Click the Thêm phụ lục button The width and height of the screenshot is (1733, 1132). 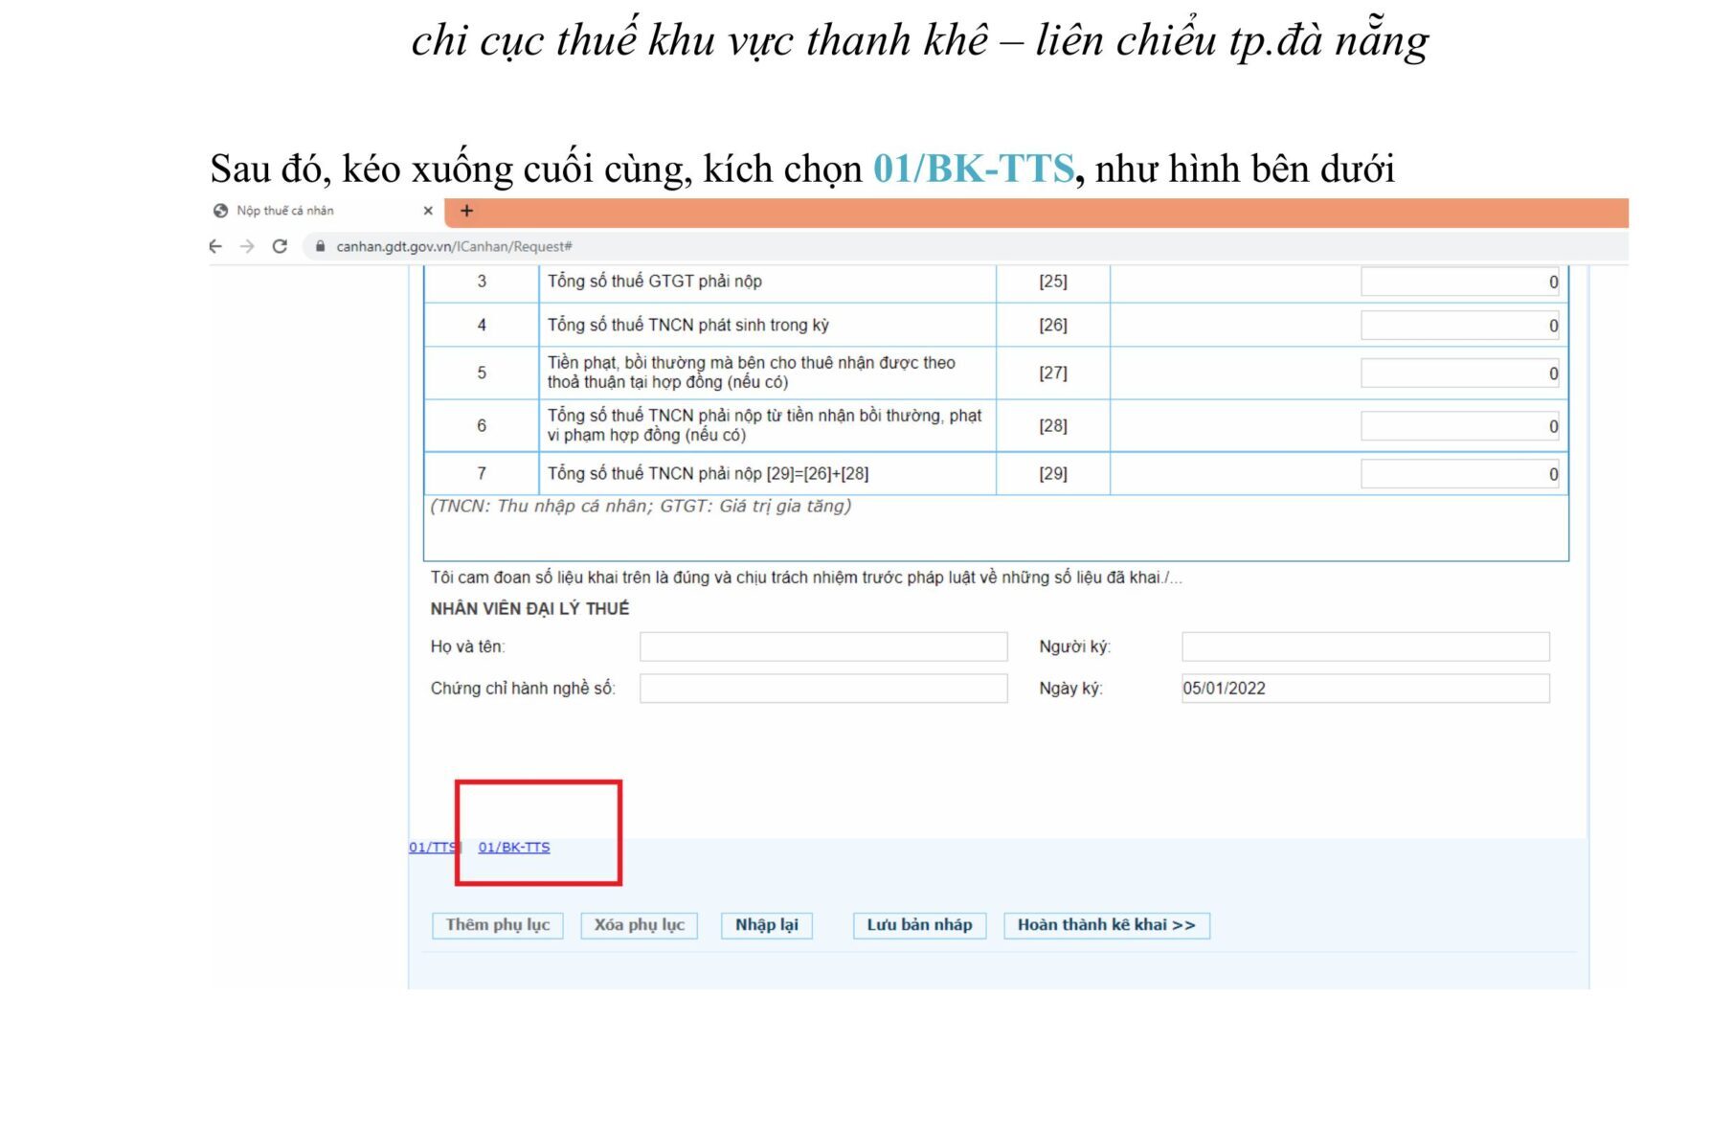[497, 926]
